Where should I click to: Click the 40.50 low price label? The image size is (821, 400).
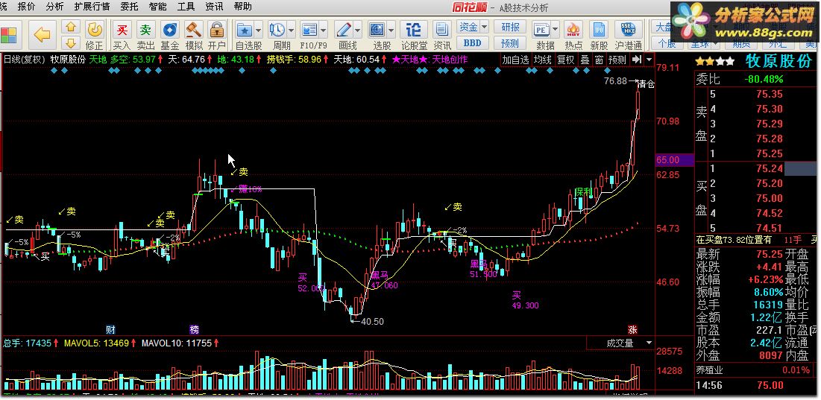click(372, 322)
